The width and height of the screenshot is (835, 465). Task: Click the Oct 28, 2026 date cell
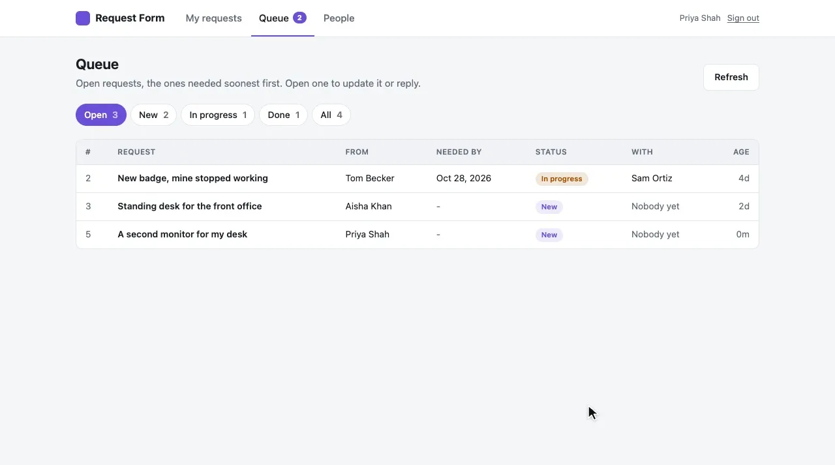(x=464, y=178)
